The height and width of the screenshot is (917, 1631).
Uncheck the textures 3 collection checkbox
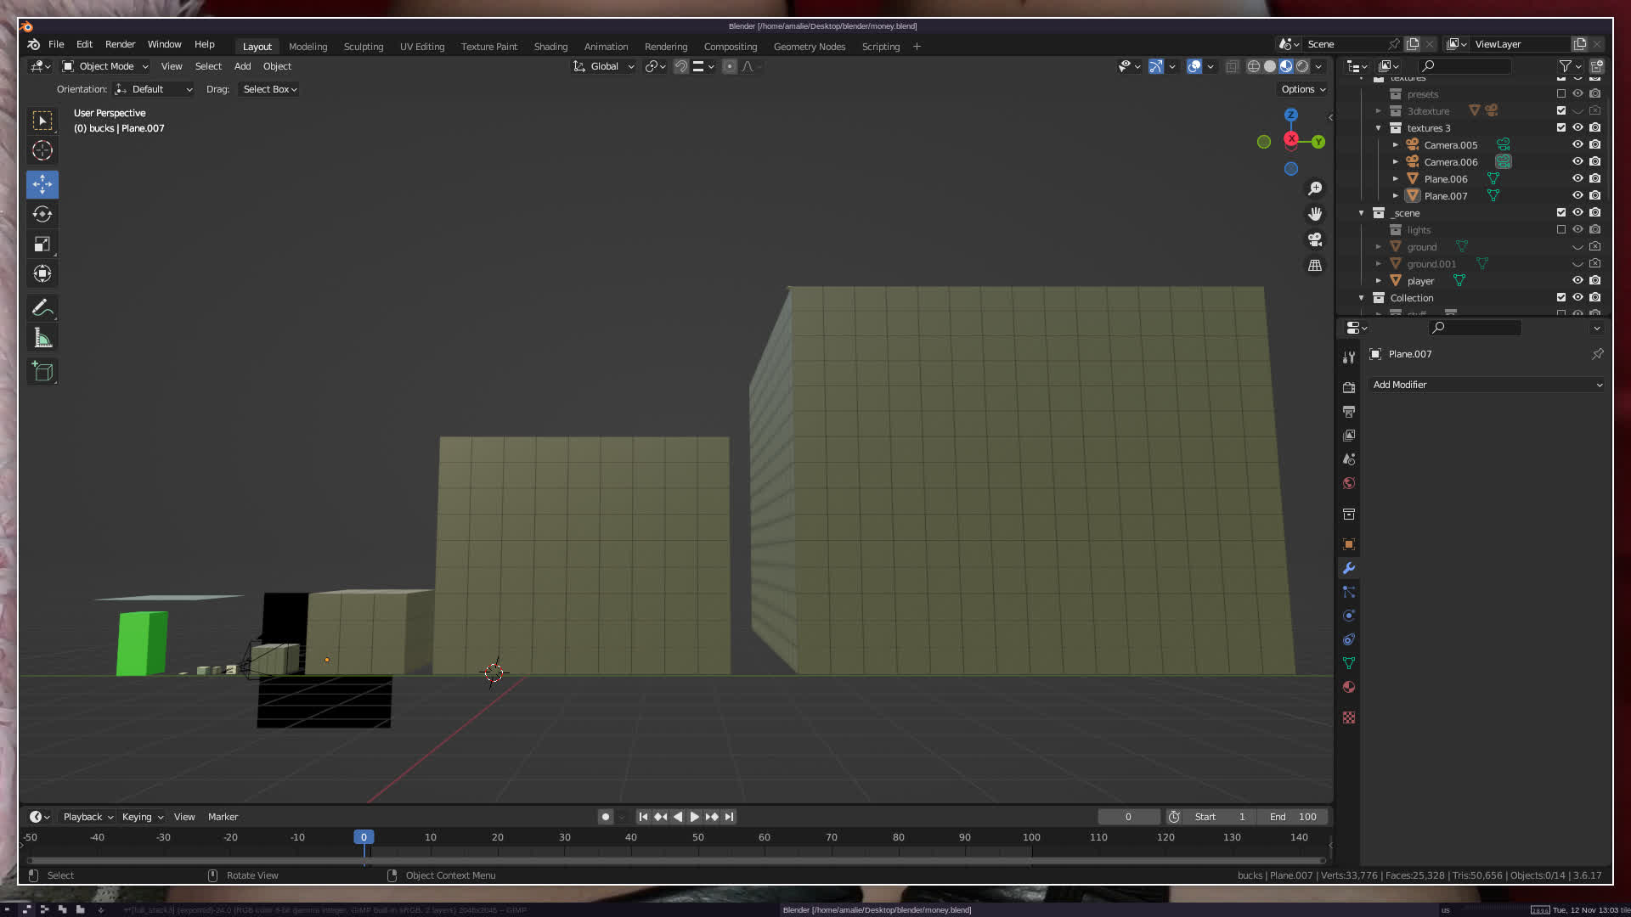point(1560,127)
